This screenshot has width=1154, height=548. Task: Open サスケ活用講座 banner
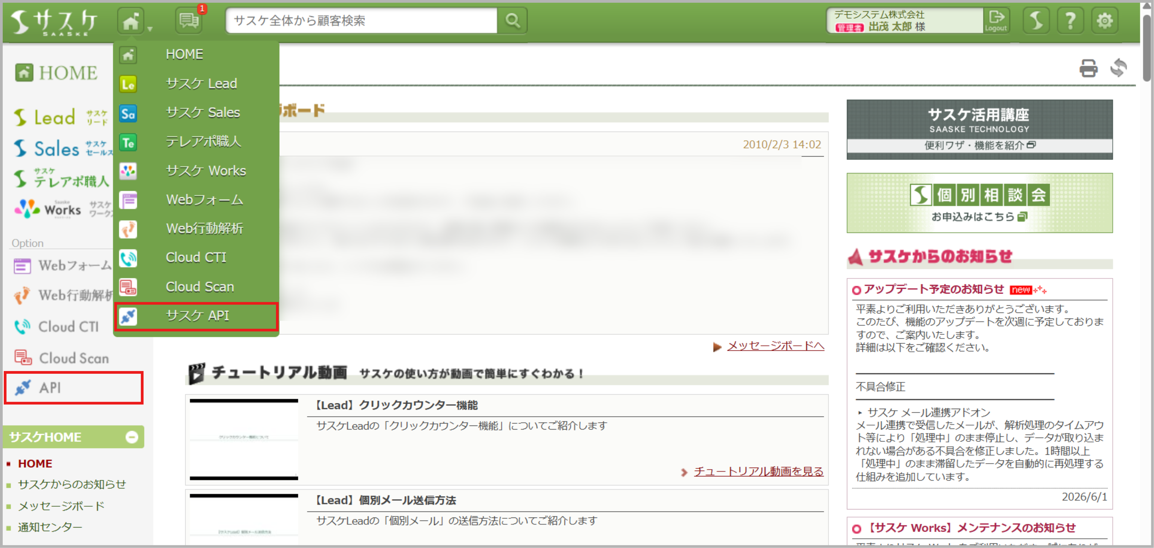point(979,129)
